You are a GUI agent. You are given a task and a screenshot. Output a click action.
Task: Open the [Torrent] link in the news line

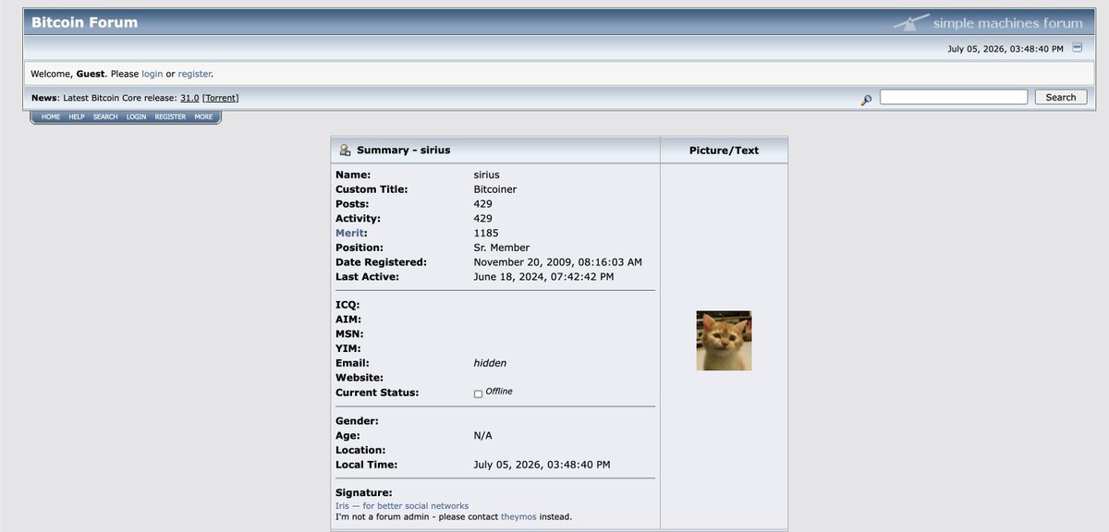click(220, 98)
